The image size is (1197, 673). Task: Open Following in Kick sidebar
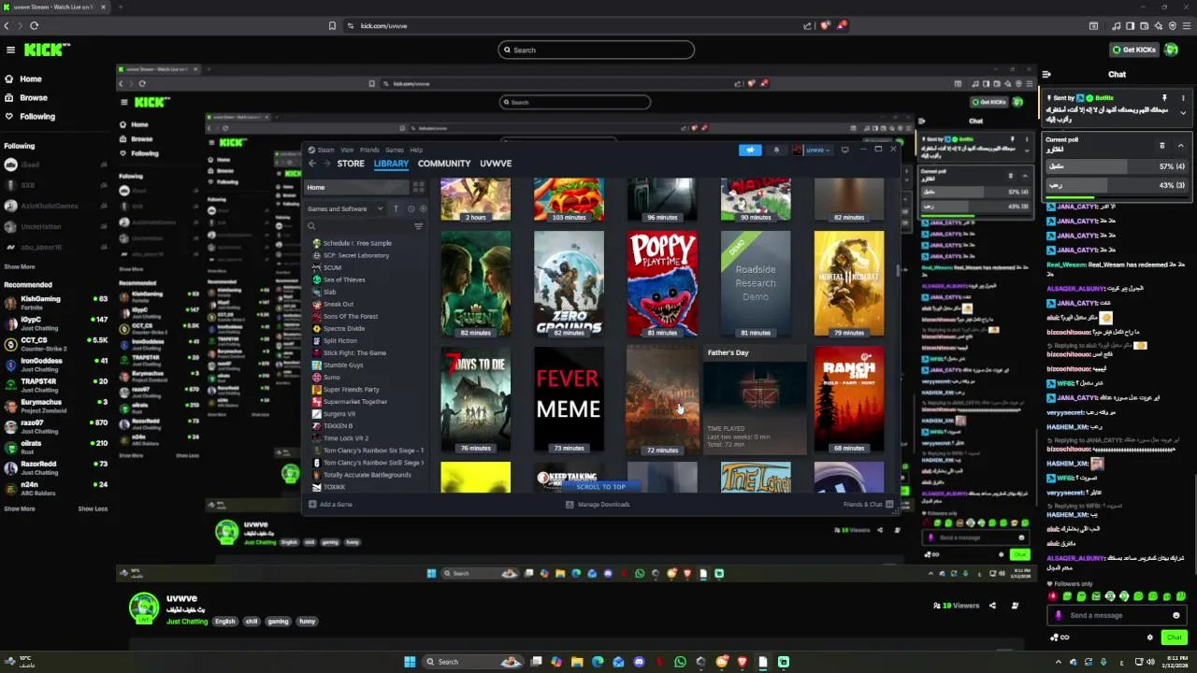pos(37,117)
